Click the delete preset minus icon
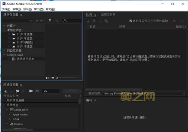Screen dimensions: 188x132 point(11,91)
